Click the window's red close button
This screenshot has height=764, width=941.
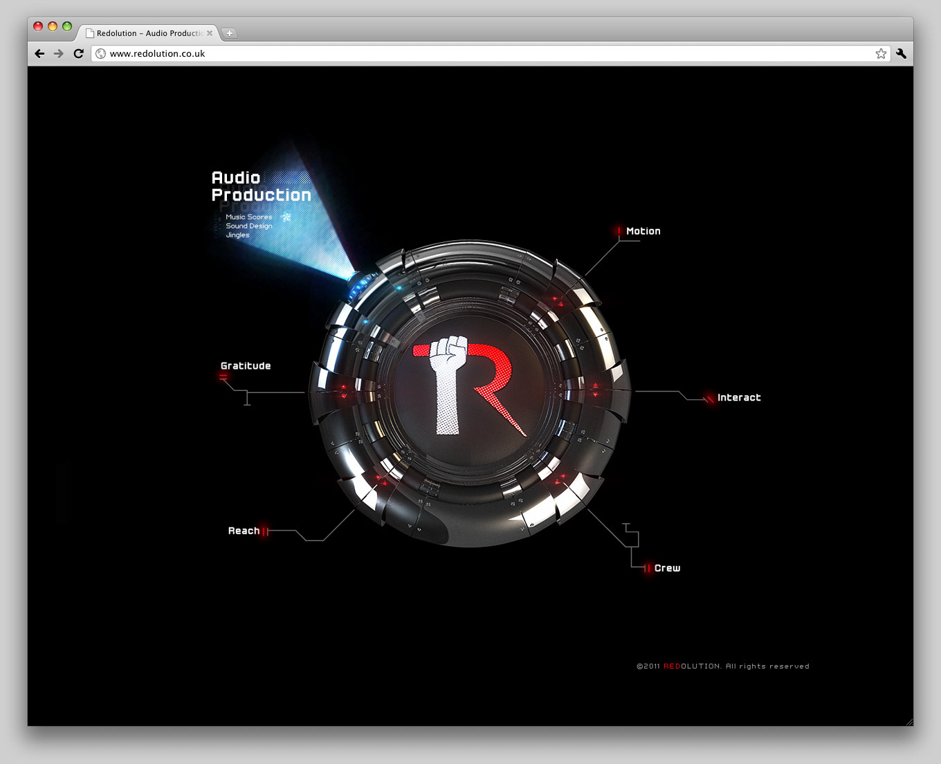[x=38, y=26]
